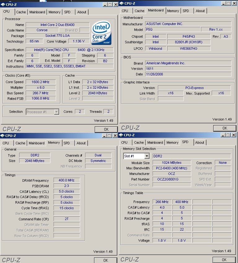Screen dimensions: 238x263
Task: Click the 1024 MBytes module size value
Action: click(172, 163)
